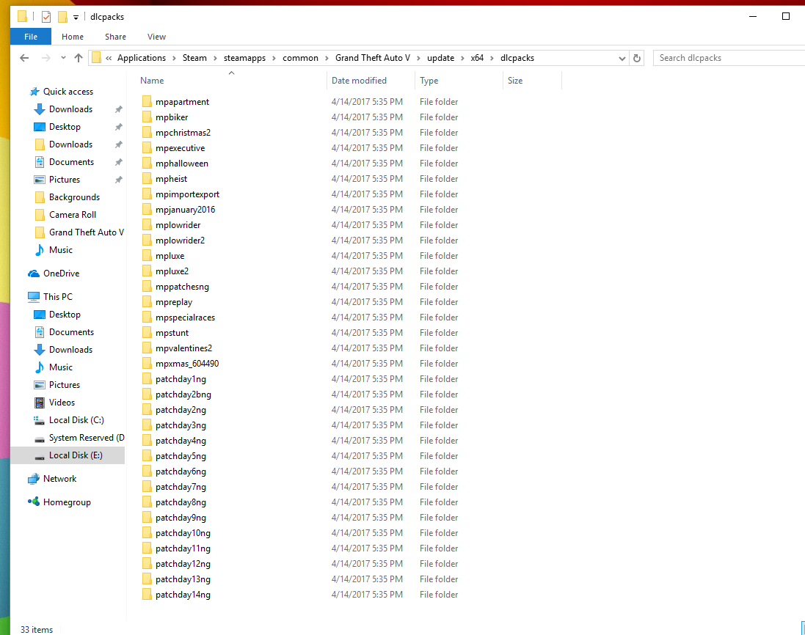Select OneDrive in navigation pane
The image size is (805, 635).
(x=61, y=274)
